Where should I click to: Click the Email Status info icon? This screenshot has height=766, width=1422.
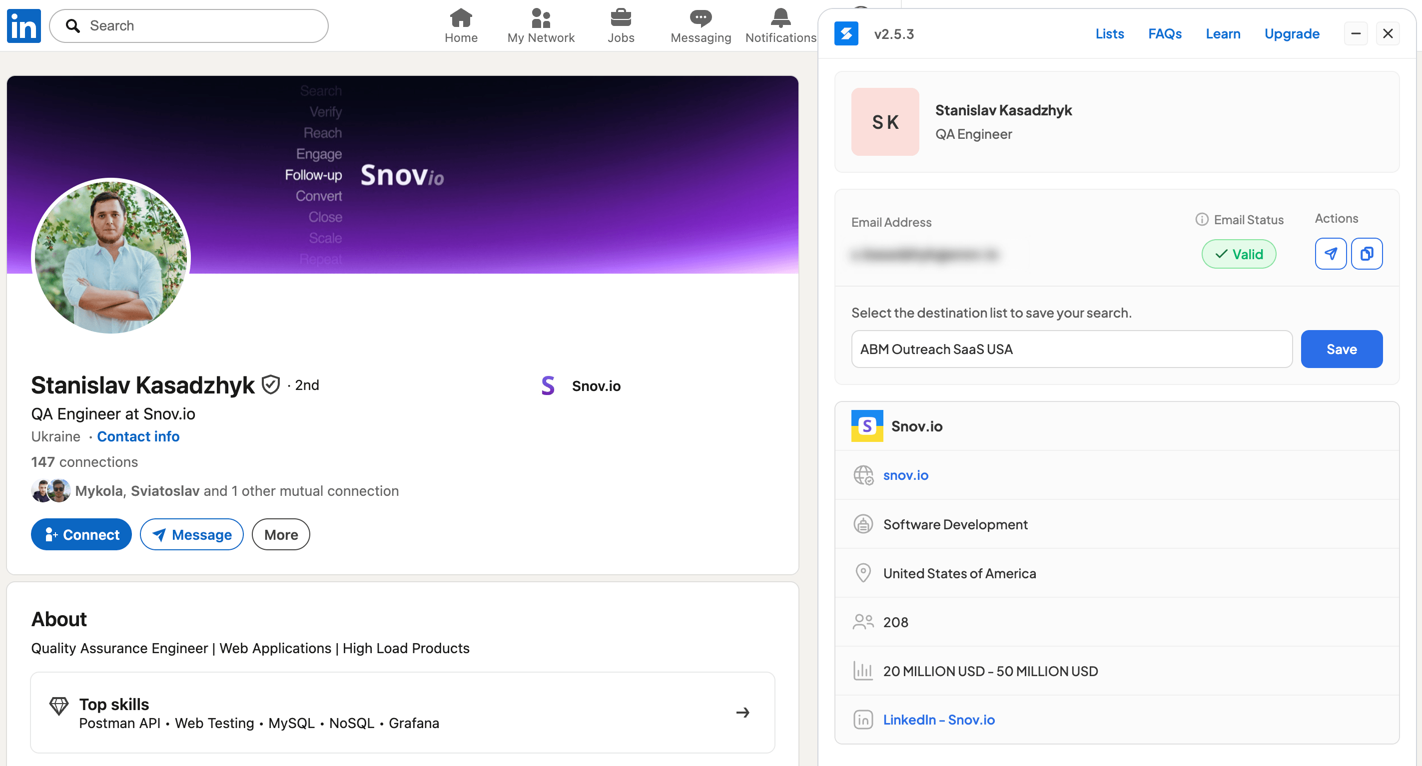[1201, 220]
